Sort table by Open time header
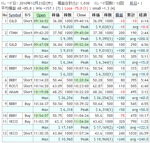 tap(41, 15)
